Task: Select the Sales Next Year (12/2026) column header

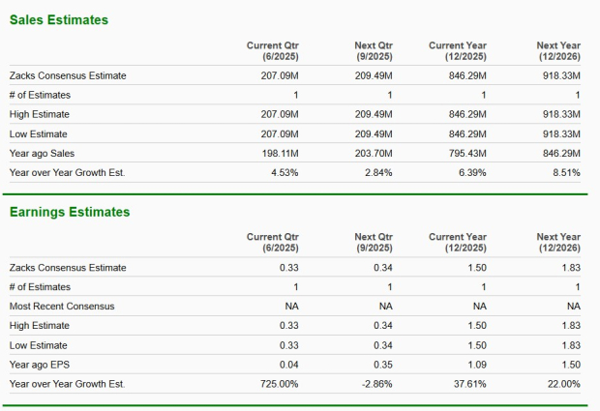Action: [x=558, y=50]
